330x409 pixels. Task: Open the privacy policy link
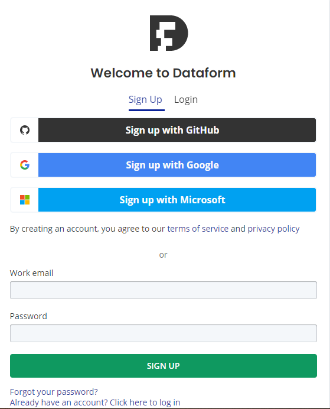click(x=273, y=229)
